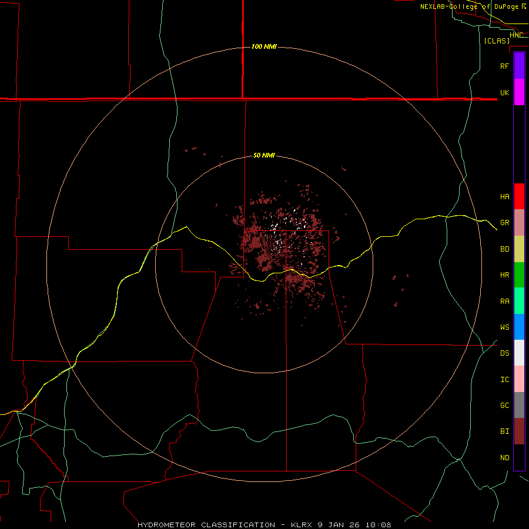
Task: Click the Hydrometeor Classification KLRX title text
Action: (x=264, y=525)
